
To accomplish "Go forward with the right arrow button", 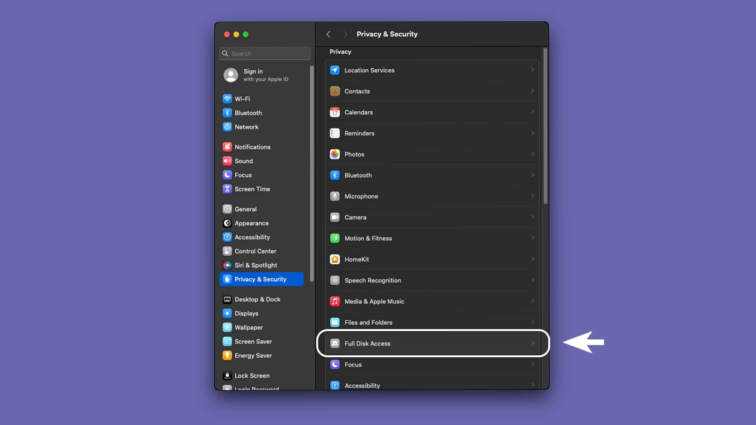I will point(345,34).
